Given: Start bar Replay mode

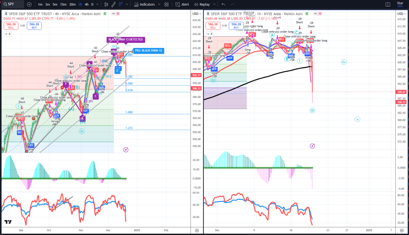Looking at the screenshot, I should [x=202, y=4].
